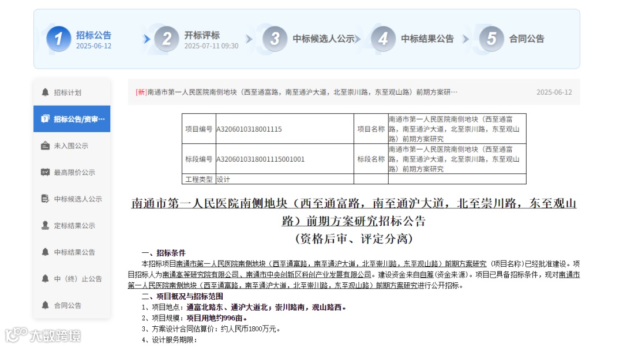Click the numbered circle icon for step 1 招标公告
This screenshot has height=347, width=623.
(x=58, y=39)
